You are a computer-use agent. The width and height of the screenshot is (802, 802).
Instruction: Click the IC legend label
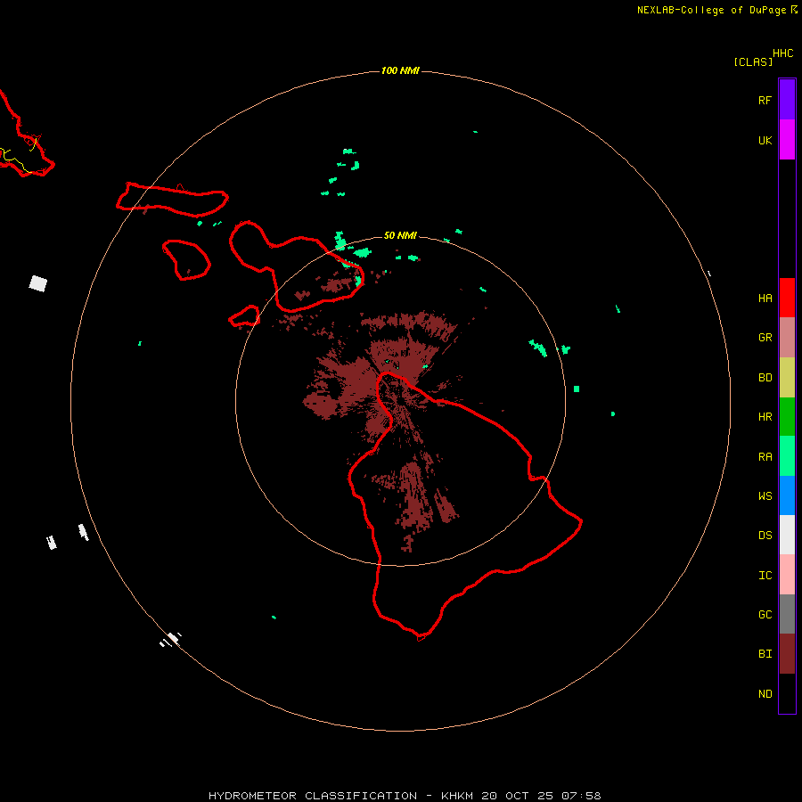click(765, 576)
